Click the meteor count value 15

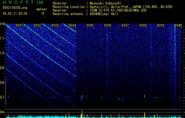(x=43, y=14)
